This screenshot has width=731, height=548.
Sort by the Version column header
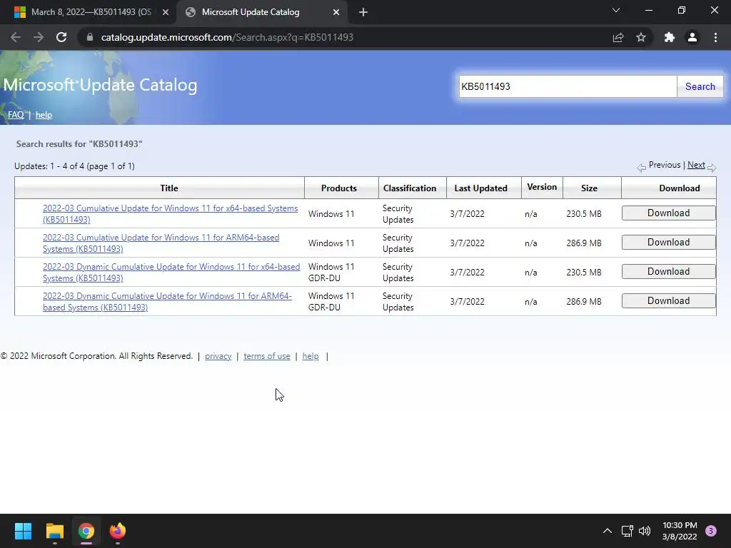click(x=542, y=187)
